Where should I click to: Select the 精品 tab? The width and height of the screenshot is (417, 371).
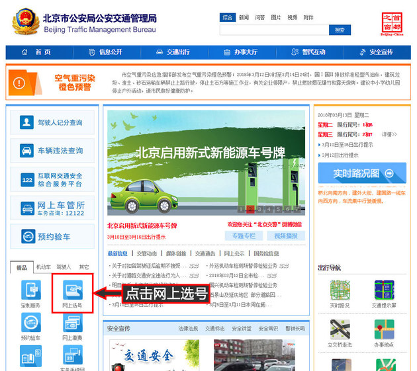pos(22,267)
